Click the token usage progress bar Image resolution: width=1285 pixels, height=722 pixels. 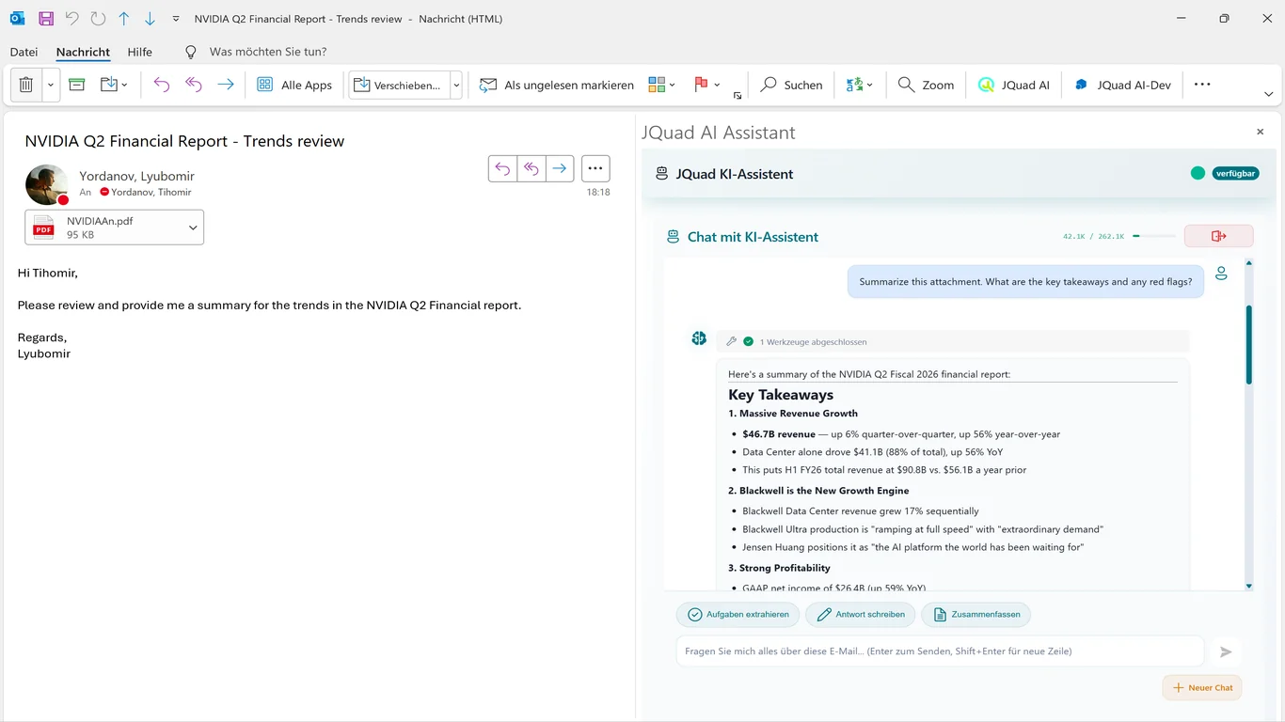click(x=1153, y=236)
